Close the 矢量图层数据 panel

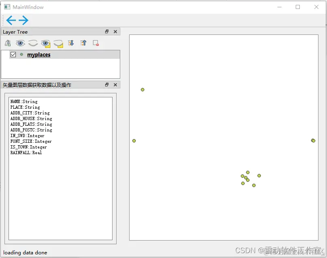pyautogui.click(x=115, y=85)
